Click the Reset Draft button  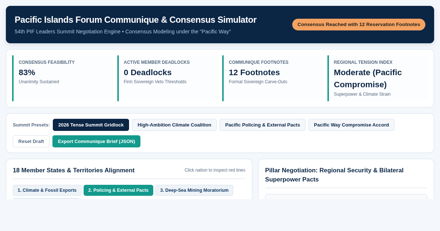(x=31, y=141)
